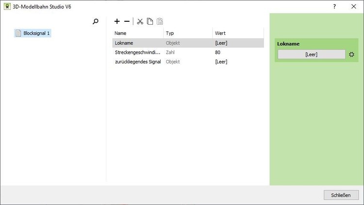Click [Leer] value in Lokname row

coord(221,43)
